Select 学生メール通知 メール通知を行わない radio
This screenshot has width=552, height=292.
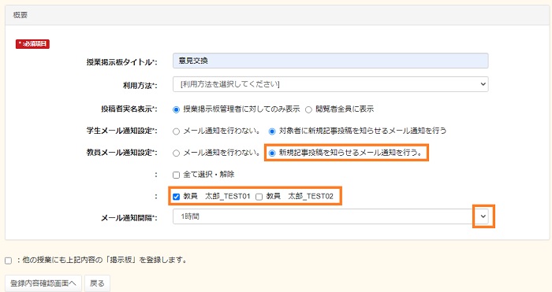176,131
